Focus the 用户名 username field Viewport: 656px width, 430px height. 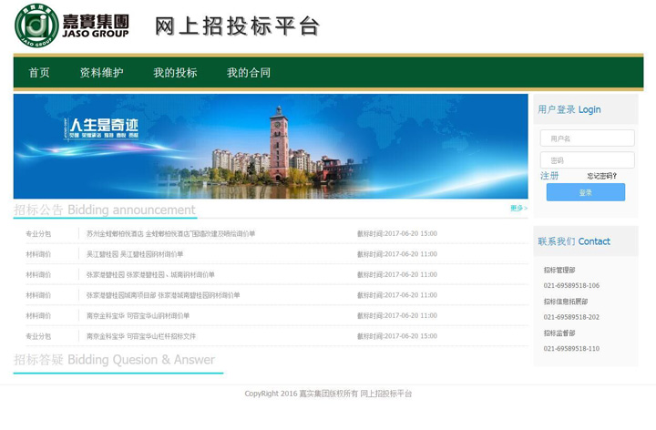click(x=587, y=138)
